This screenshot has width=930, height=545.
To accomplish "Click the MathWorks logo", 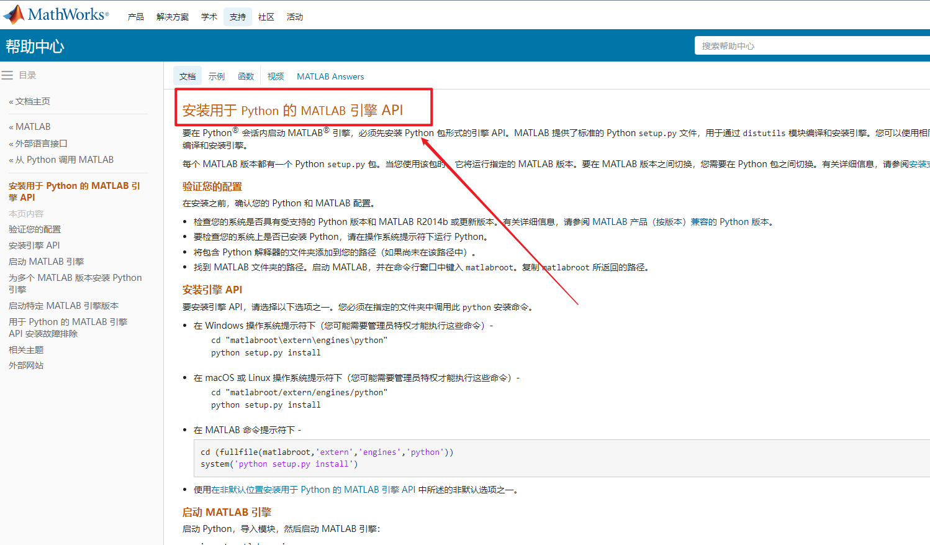I will coord(56,14).
